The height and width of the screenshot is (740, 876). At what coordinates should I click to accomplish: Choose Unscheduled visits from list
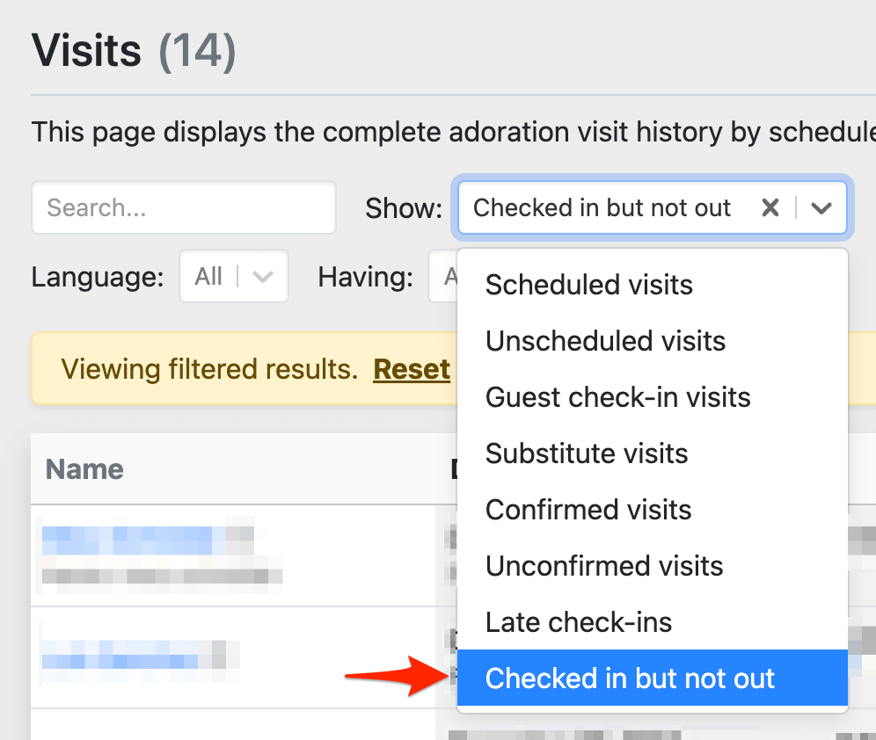coord(605,341)
